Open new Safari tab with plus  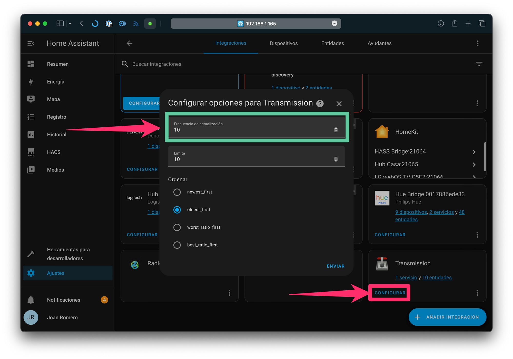click(x=468, y=24)
